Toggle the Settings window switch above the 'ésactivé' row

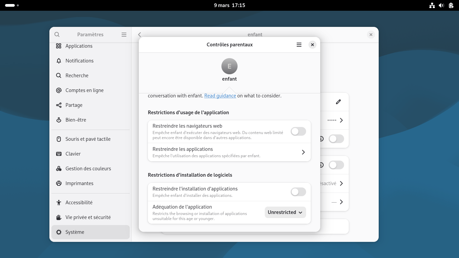click(336, 165)
